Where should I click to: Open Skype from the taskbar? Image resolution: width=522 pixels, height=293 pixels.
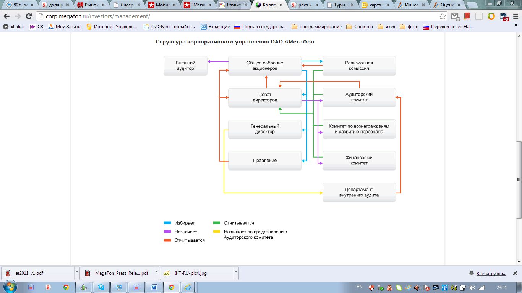click(101, 287)
